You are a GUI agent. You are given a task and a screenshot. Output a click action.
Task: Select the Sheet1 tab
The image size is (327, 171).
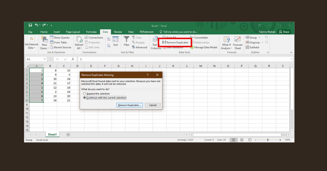point(52,135)
